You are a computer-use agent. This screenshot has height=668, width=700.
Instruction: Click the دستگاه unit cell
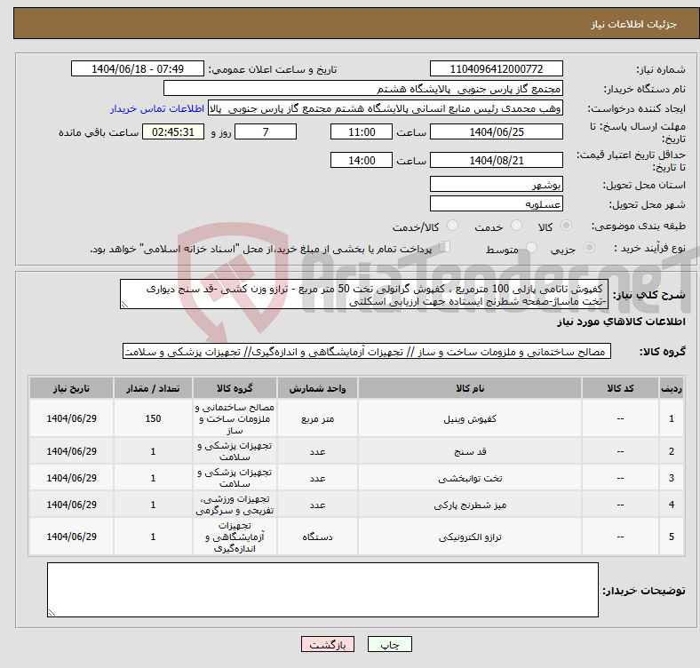[x=317, y=537]
